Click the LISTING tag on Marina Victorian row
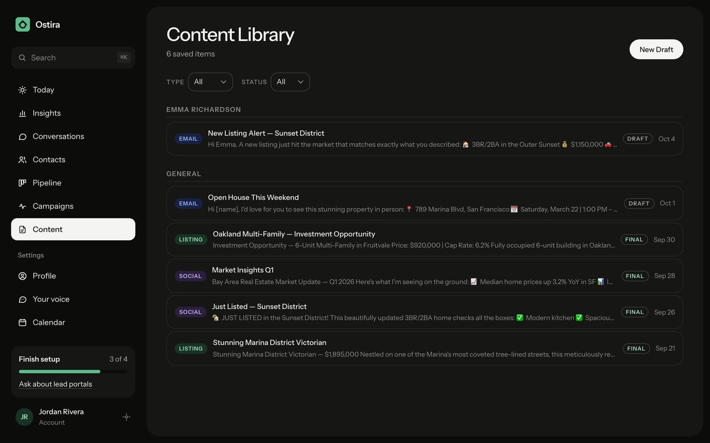This screenshot has width=710, height=443. click(191, 348)
